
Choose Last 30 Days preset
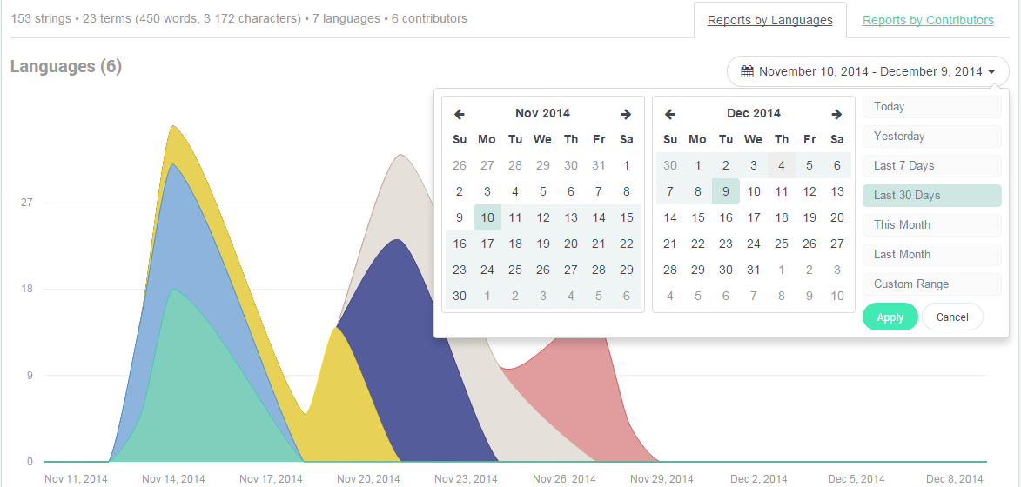click(932, 195)
